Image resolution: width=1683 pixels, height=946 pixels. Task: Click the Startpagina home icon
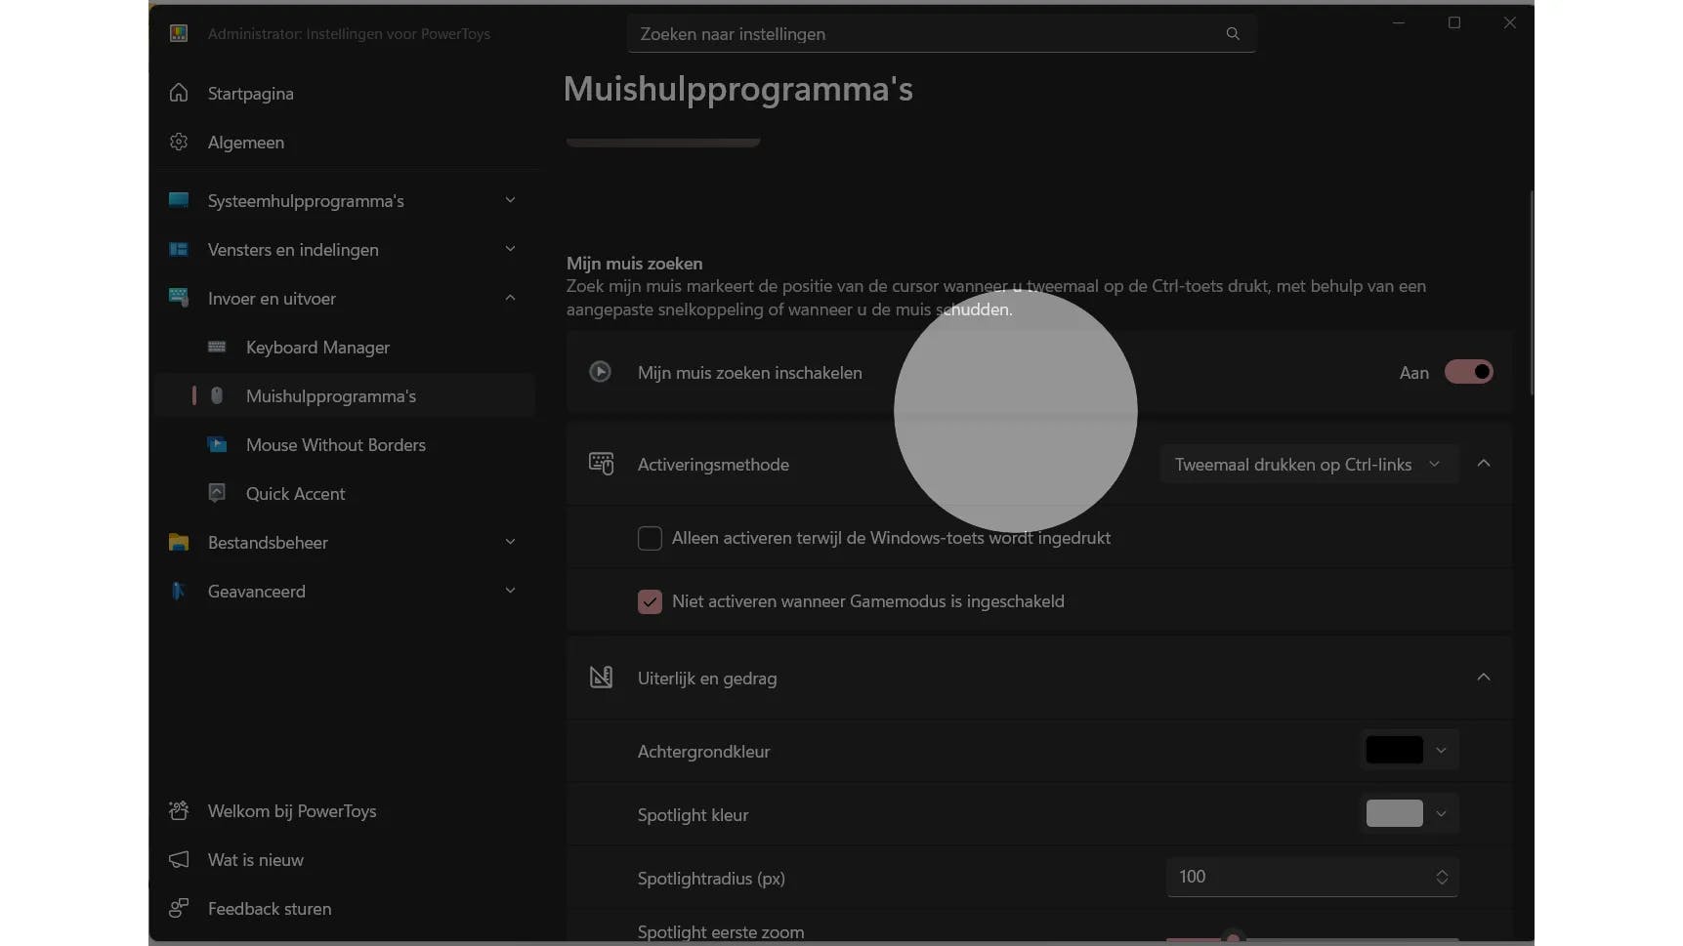[179, 93]
